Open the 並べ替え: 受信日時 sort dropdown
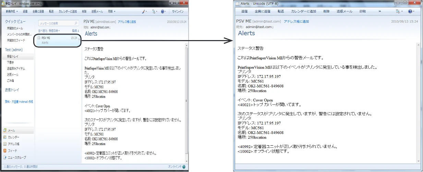The image size is (423, 172). 49,31
